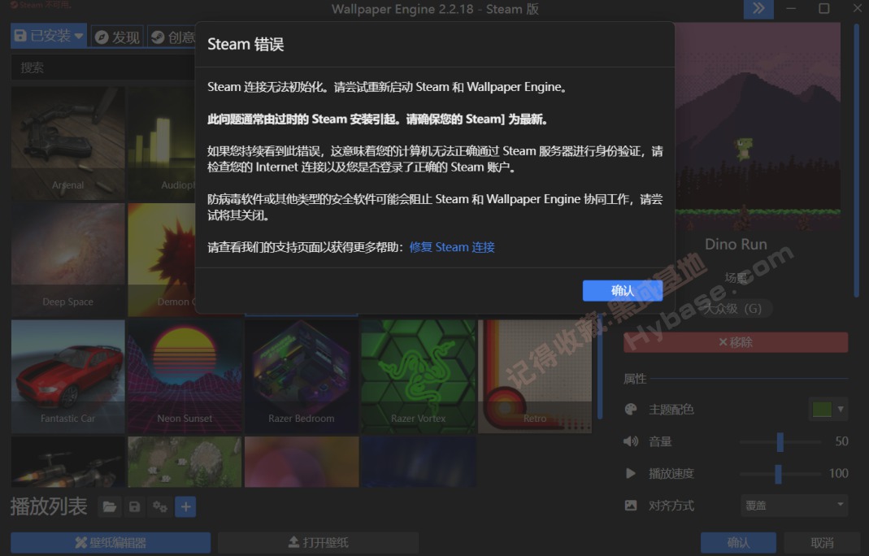Switch to the 发现 tab
Viewport: 869px width, 556px height.
[x=117, y=37]
